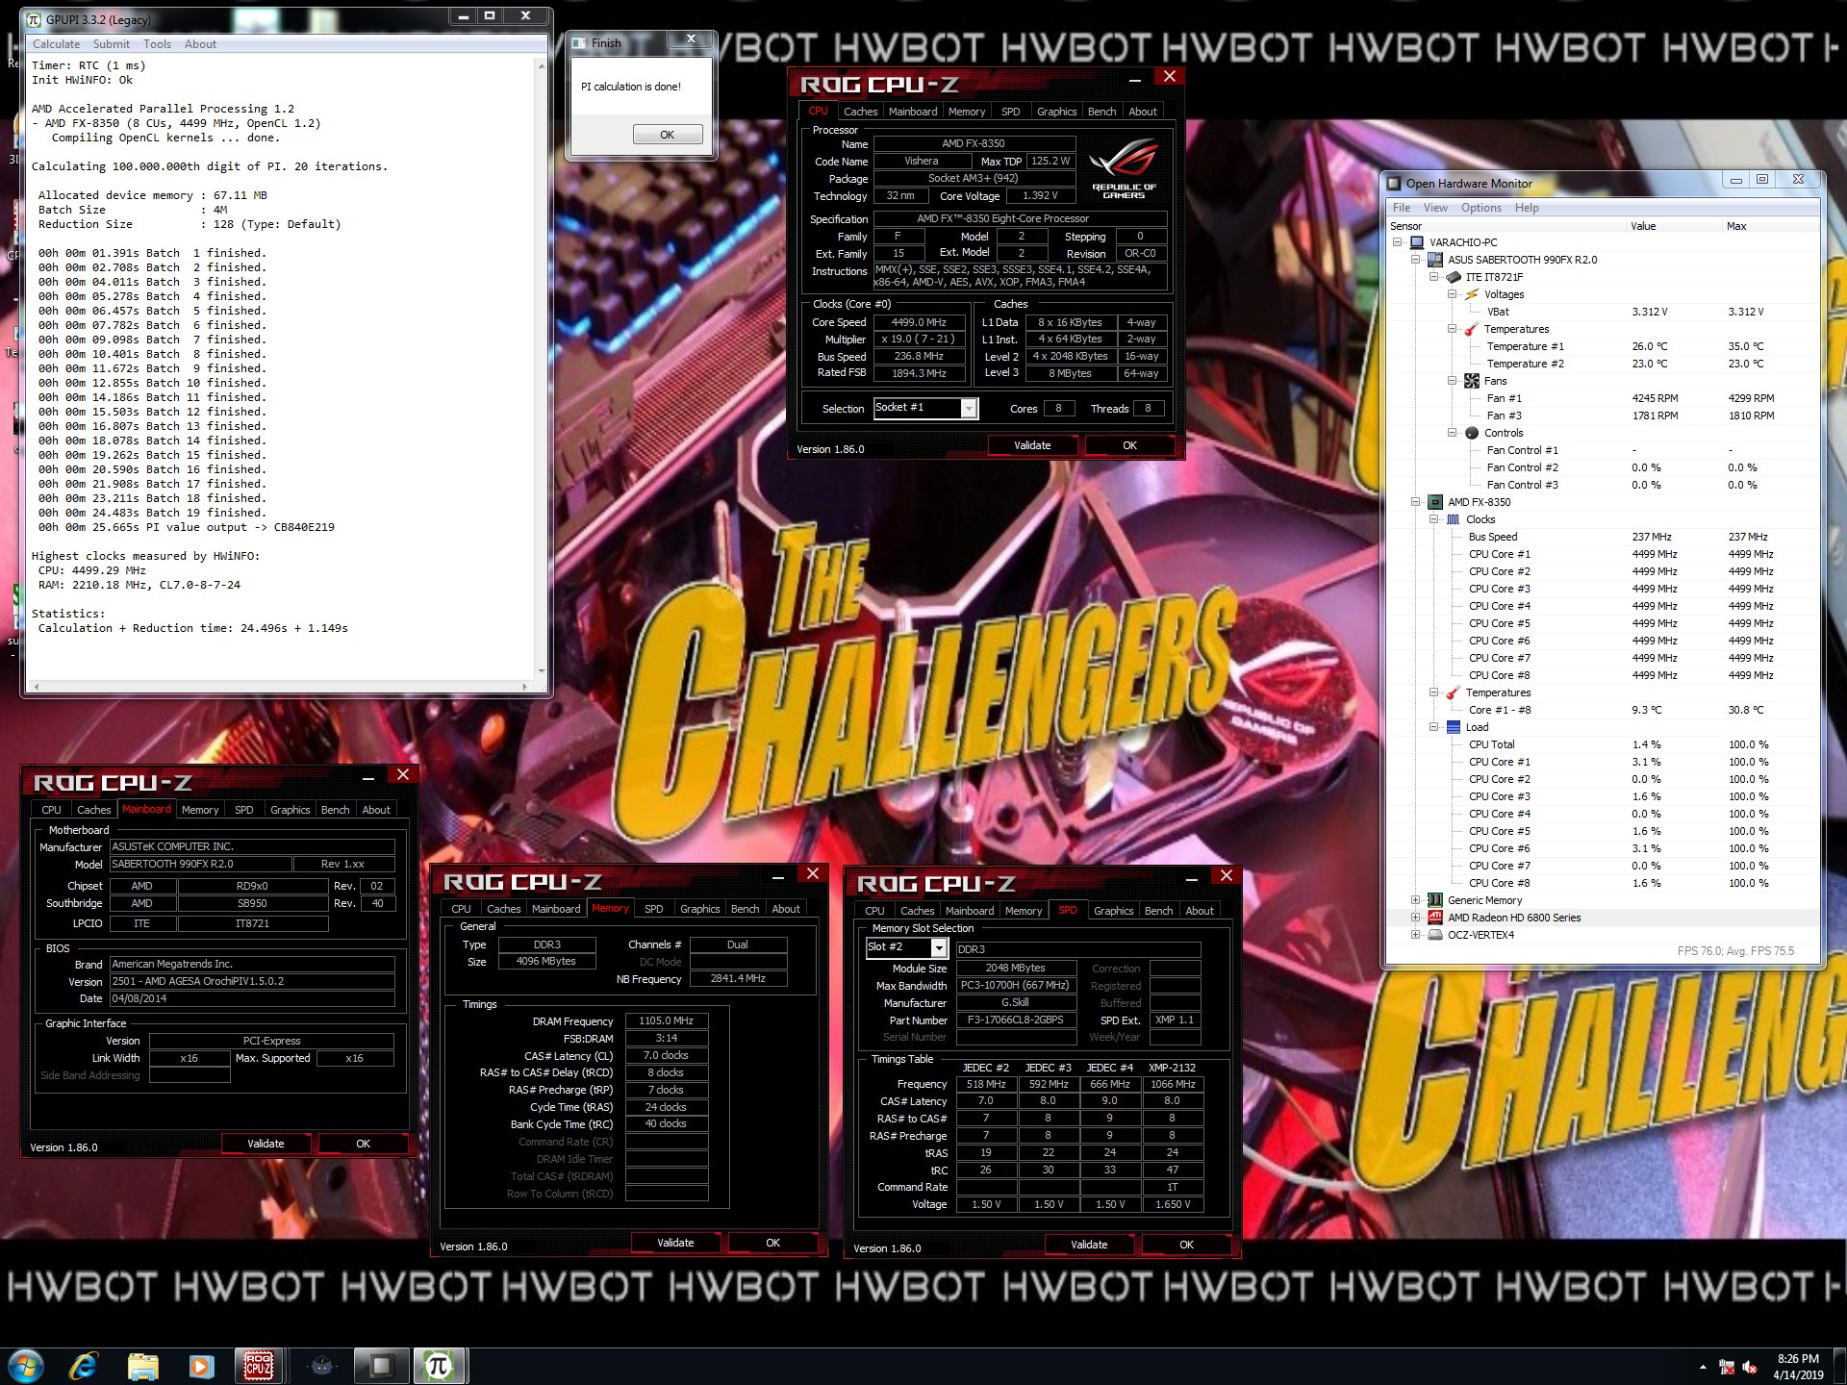Click the Open Hardware Monitor taskbar icon
The image size is (1847, 1385).
click(381, 1366)
